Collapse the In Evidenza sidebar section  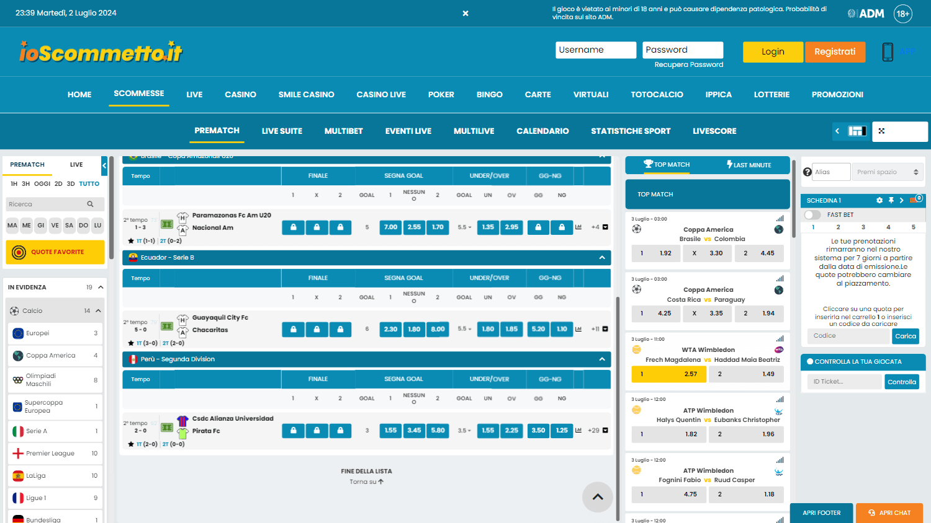(101, 287)
